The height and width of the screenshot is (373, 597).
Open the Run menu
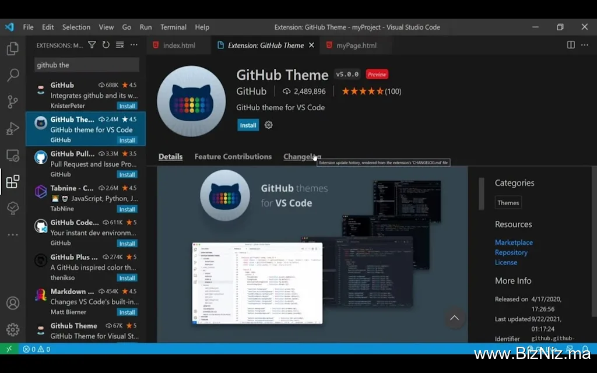(145, 27)
